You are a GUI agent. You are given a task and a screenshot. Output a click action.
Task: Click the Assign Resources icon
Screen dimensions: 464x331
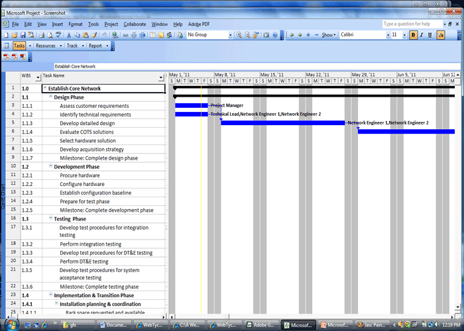[169, 35]
